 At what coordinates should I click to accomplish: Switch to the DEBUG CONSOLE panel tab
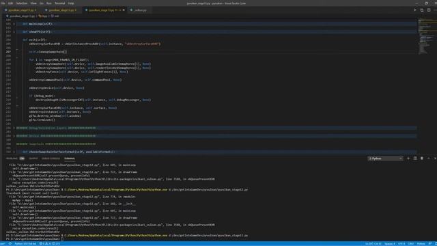click(51, 159)
